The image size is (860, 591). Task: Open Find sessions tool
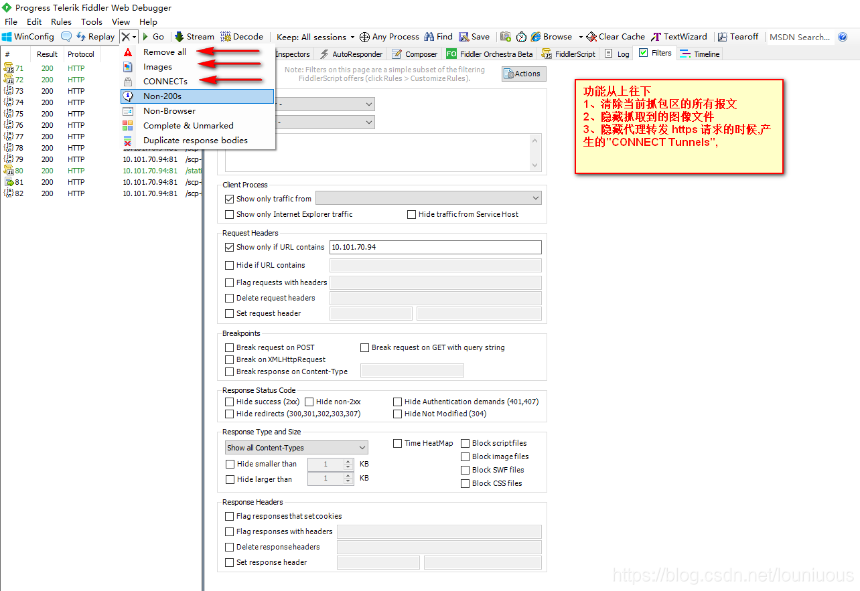click(438, 37)
